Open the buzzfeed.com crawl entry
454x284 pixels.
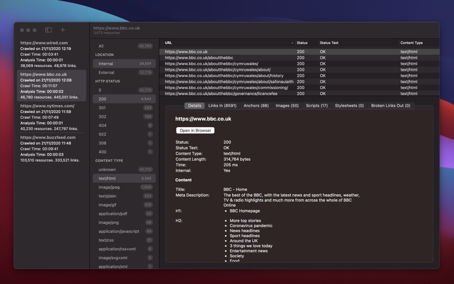point(51,148)
